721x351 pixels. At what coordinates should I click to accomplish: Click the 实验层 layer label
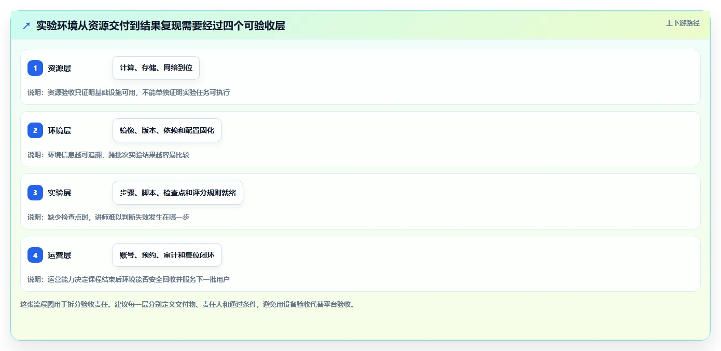(59, 193)
